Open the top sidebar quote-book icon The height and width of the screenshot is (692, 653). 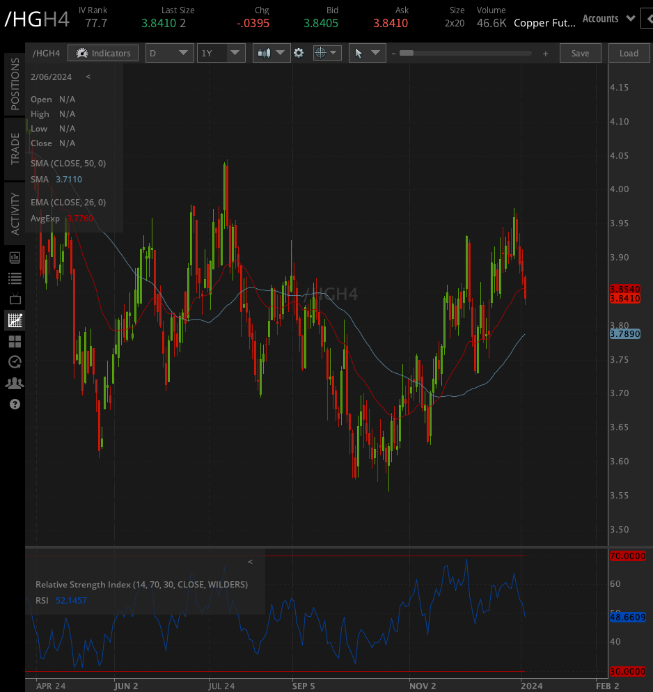[x=15, y=258]
